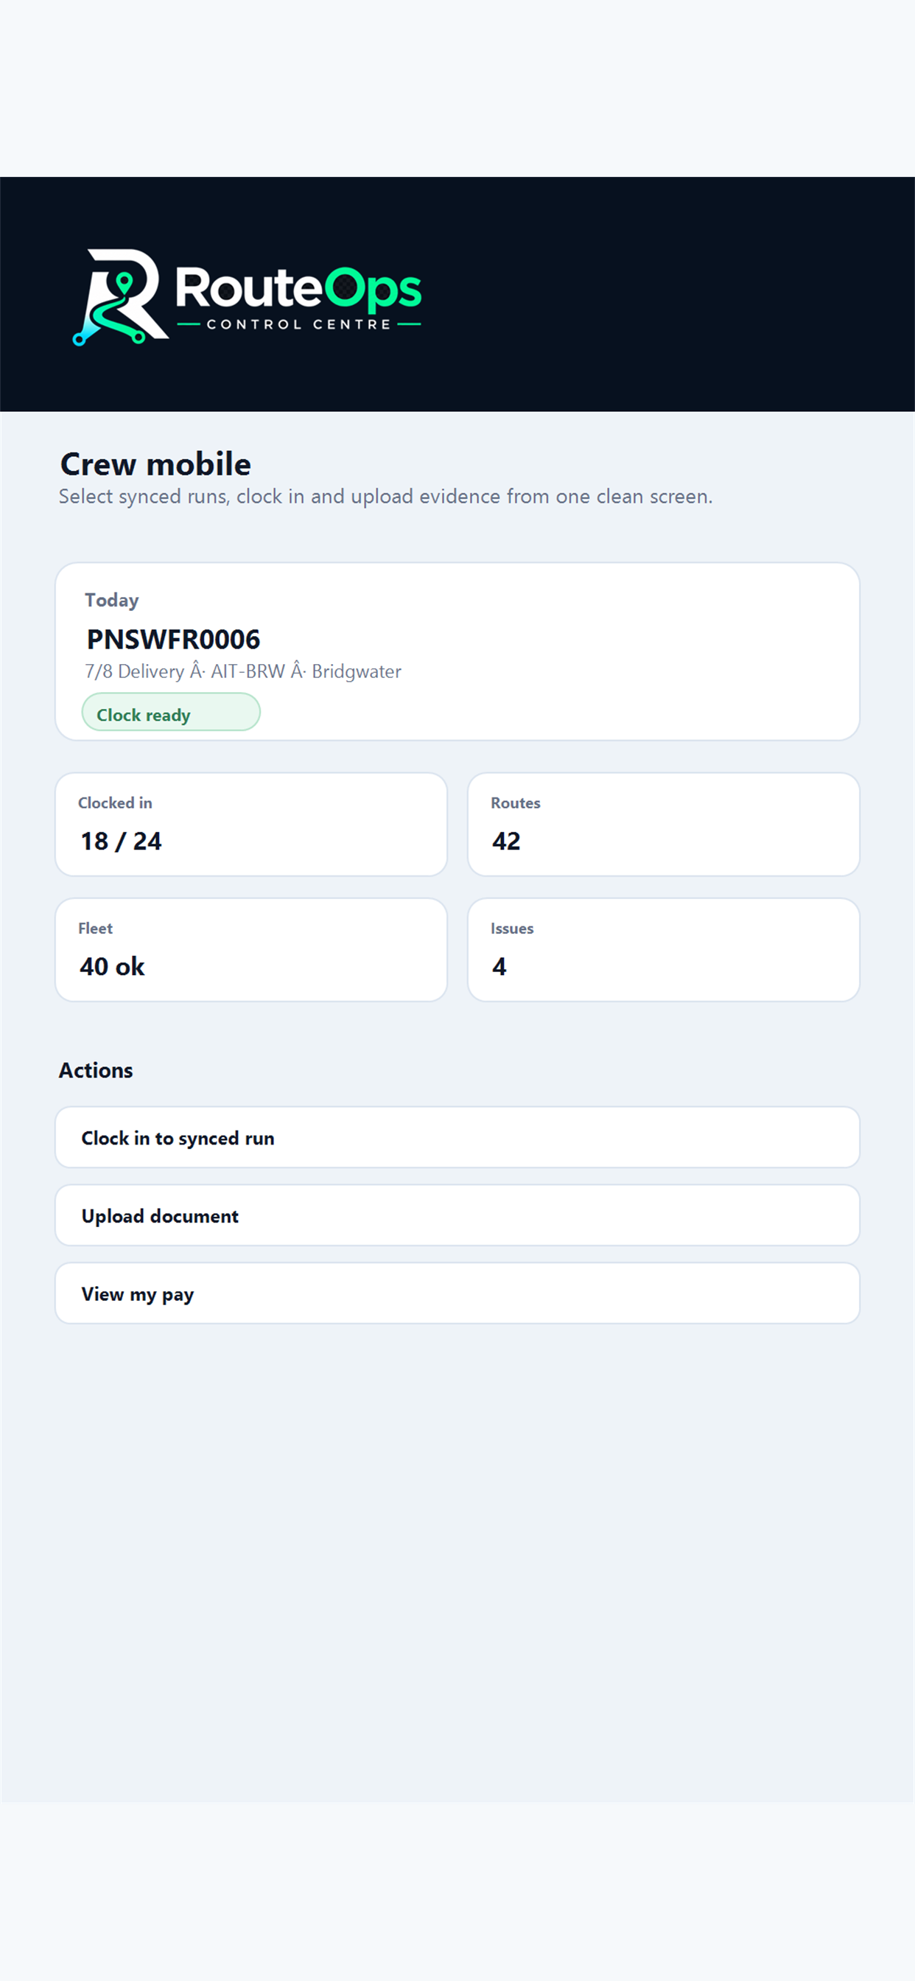
Task: Open the Issues 4 tile
Action: (664, 950)
